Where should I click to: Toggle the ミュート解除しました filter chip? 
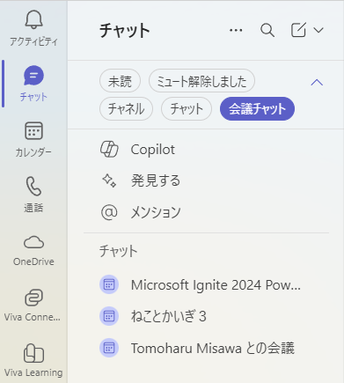point(201,81)
